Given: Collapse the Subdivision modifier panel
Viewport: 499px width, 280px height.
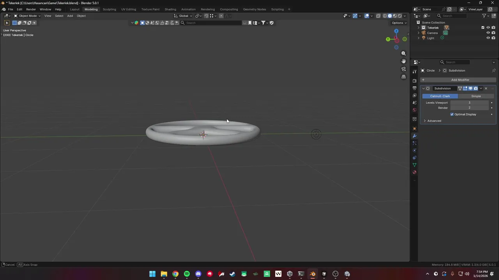Looking at the screenshot, I should [x=423, y=88].
